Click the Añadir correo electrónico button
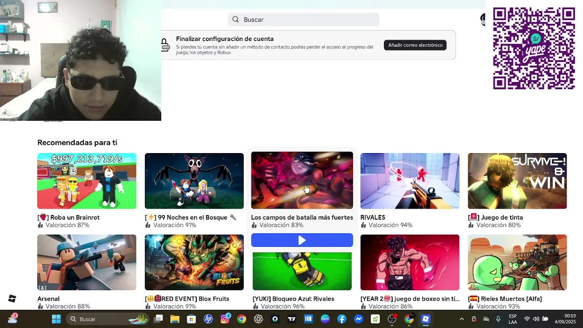583x328 pixels. tap(415, 45)
